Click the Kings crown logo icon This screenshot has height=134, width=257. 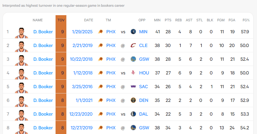click(x=133, y=86)
